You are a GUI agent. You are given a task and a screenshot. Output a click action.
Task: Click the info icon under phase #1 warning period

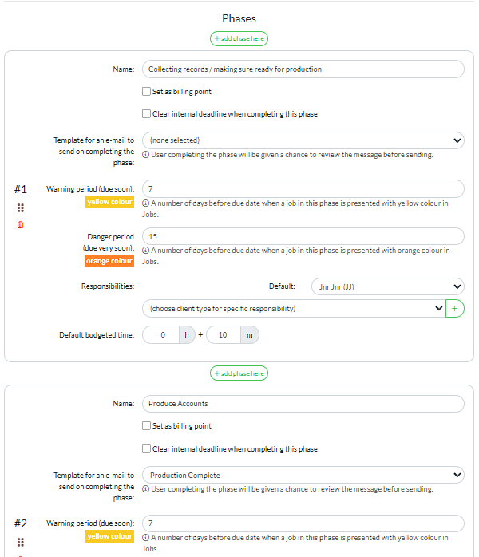[x=145, y=203]
